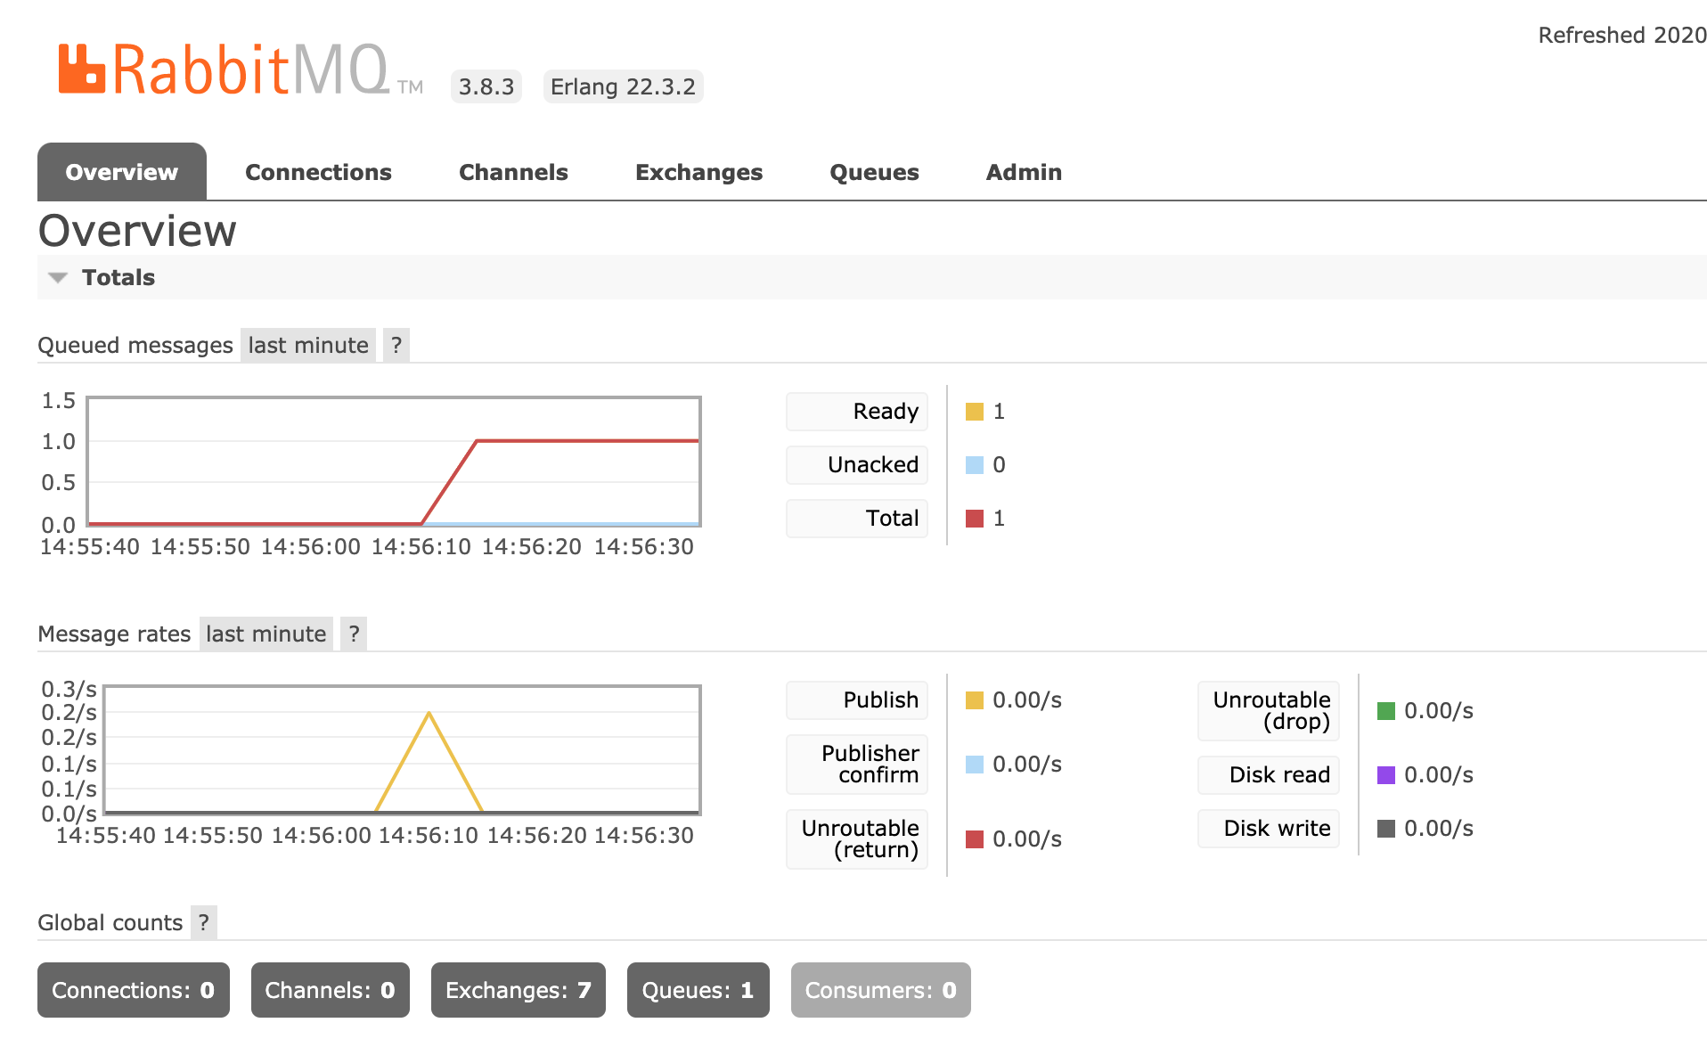Click the Consumers: 0 count badge

coord(881,990)
